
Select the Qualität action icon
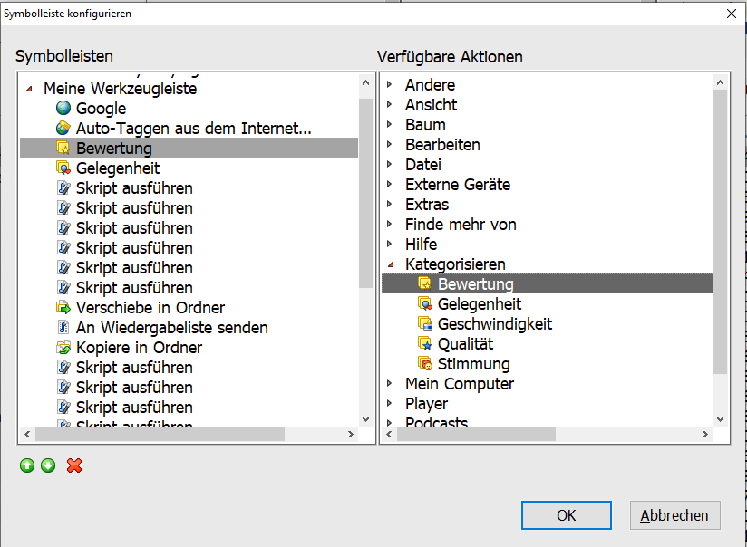tap(425, 344)
